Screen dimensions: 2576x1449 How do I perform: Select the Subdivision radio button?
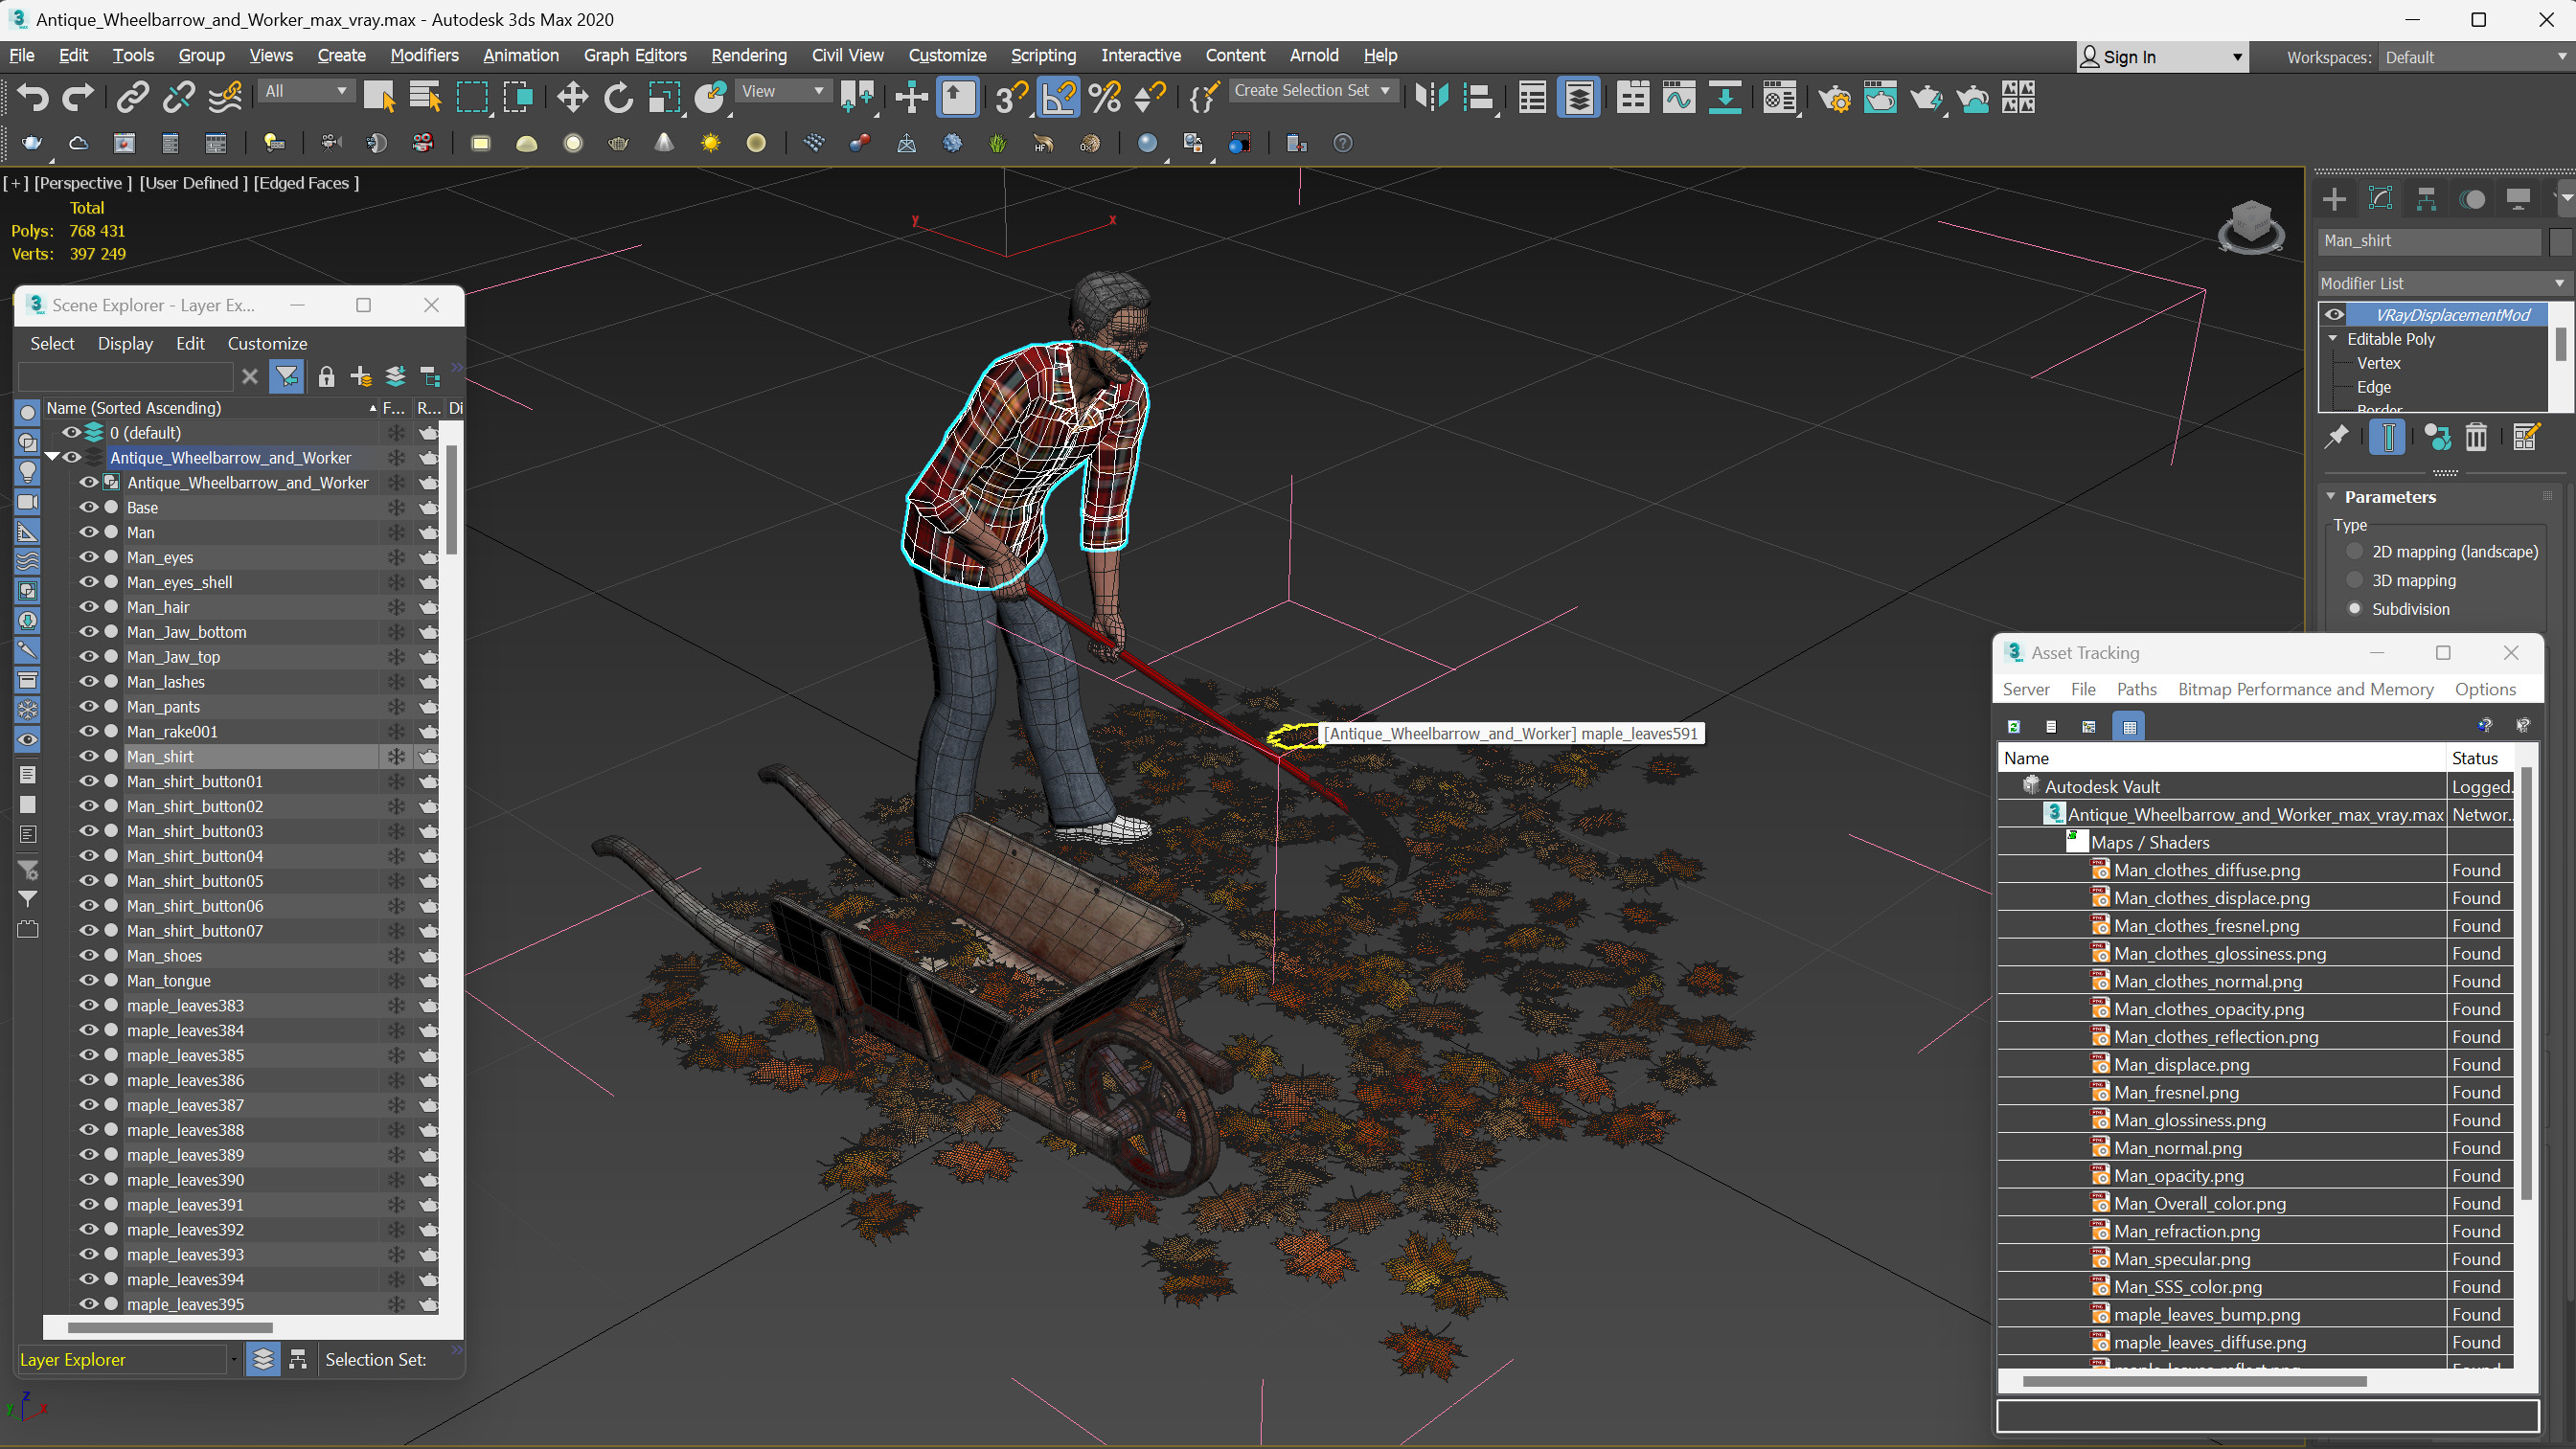coord(2354,608)
